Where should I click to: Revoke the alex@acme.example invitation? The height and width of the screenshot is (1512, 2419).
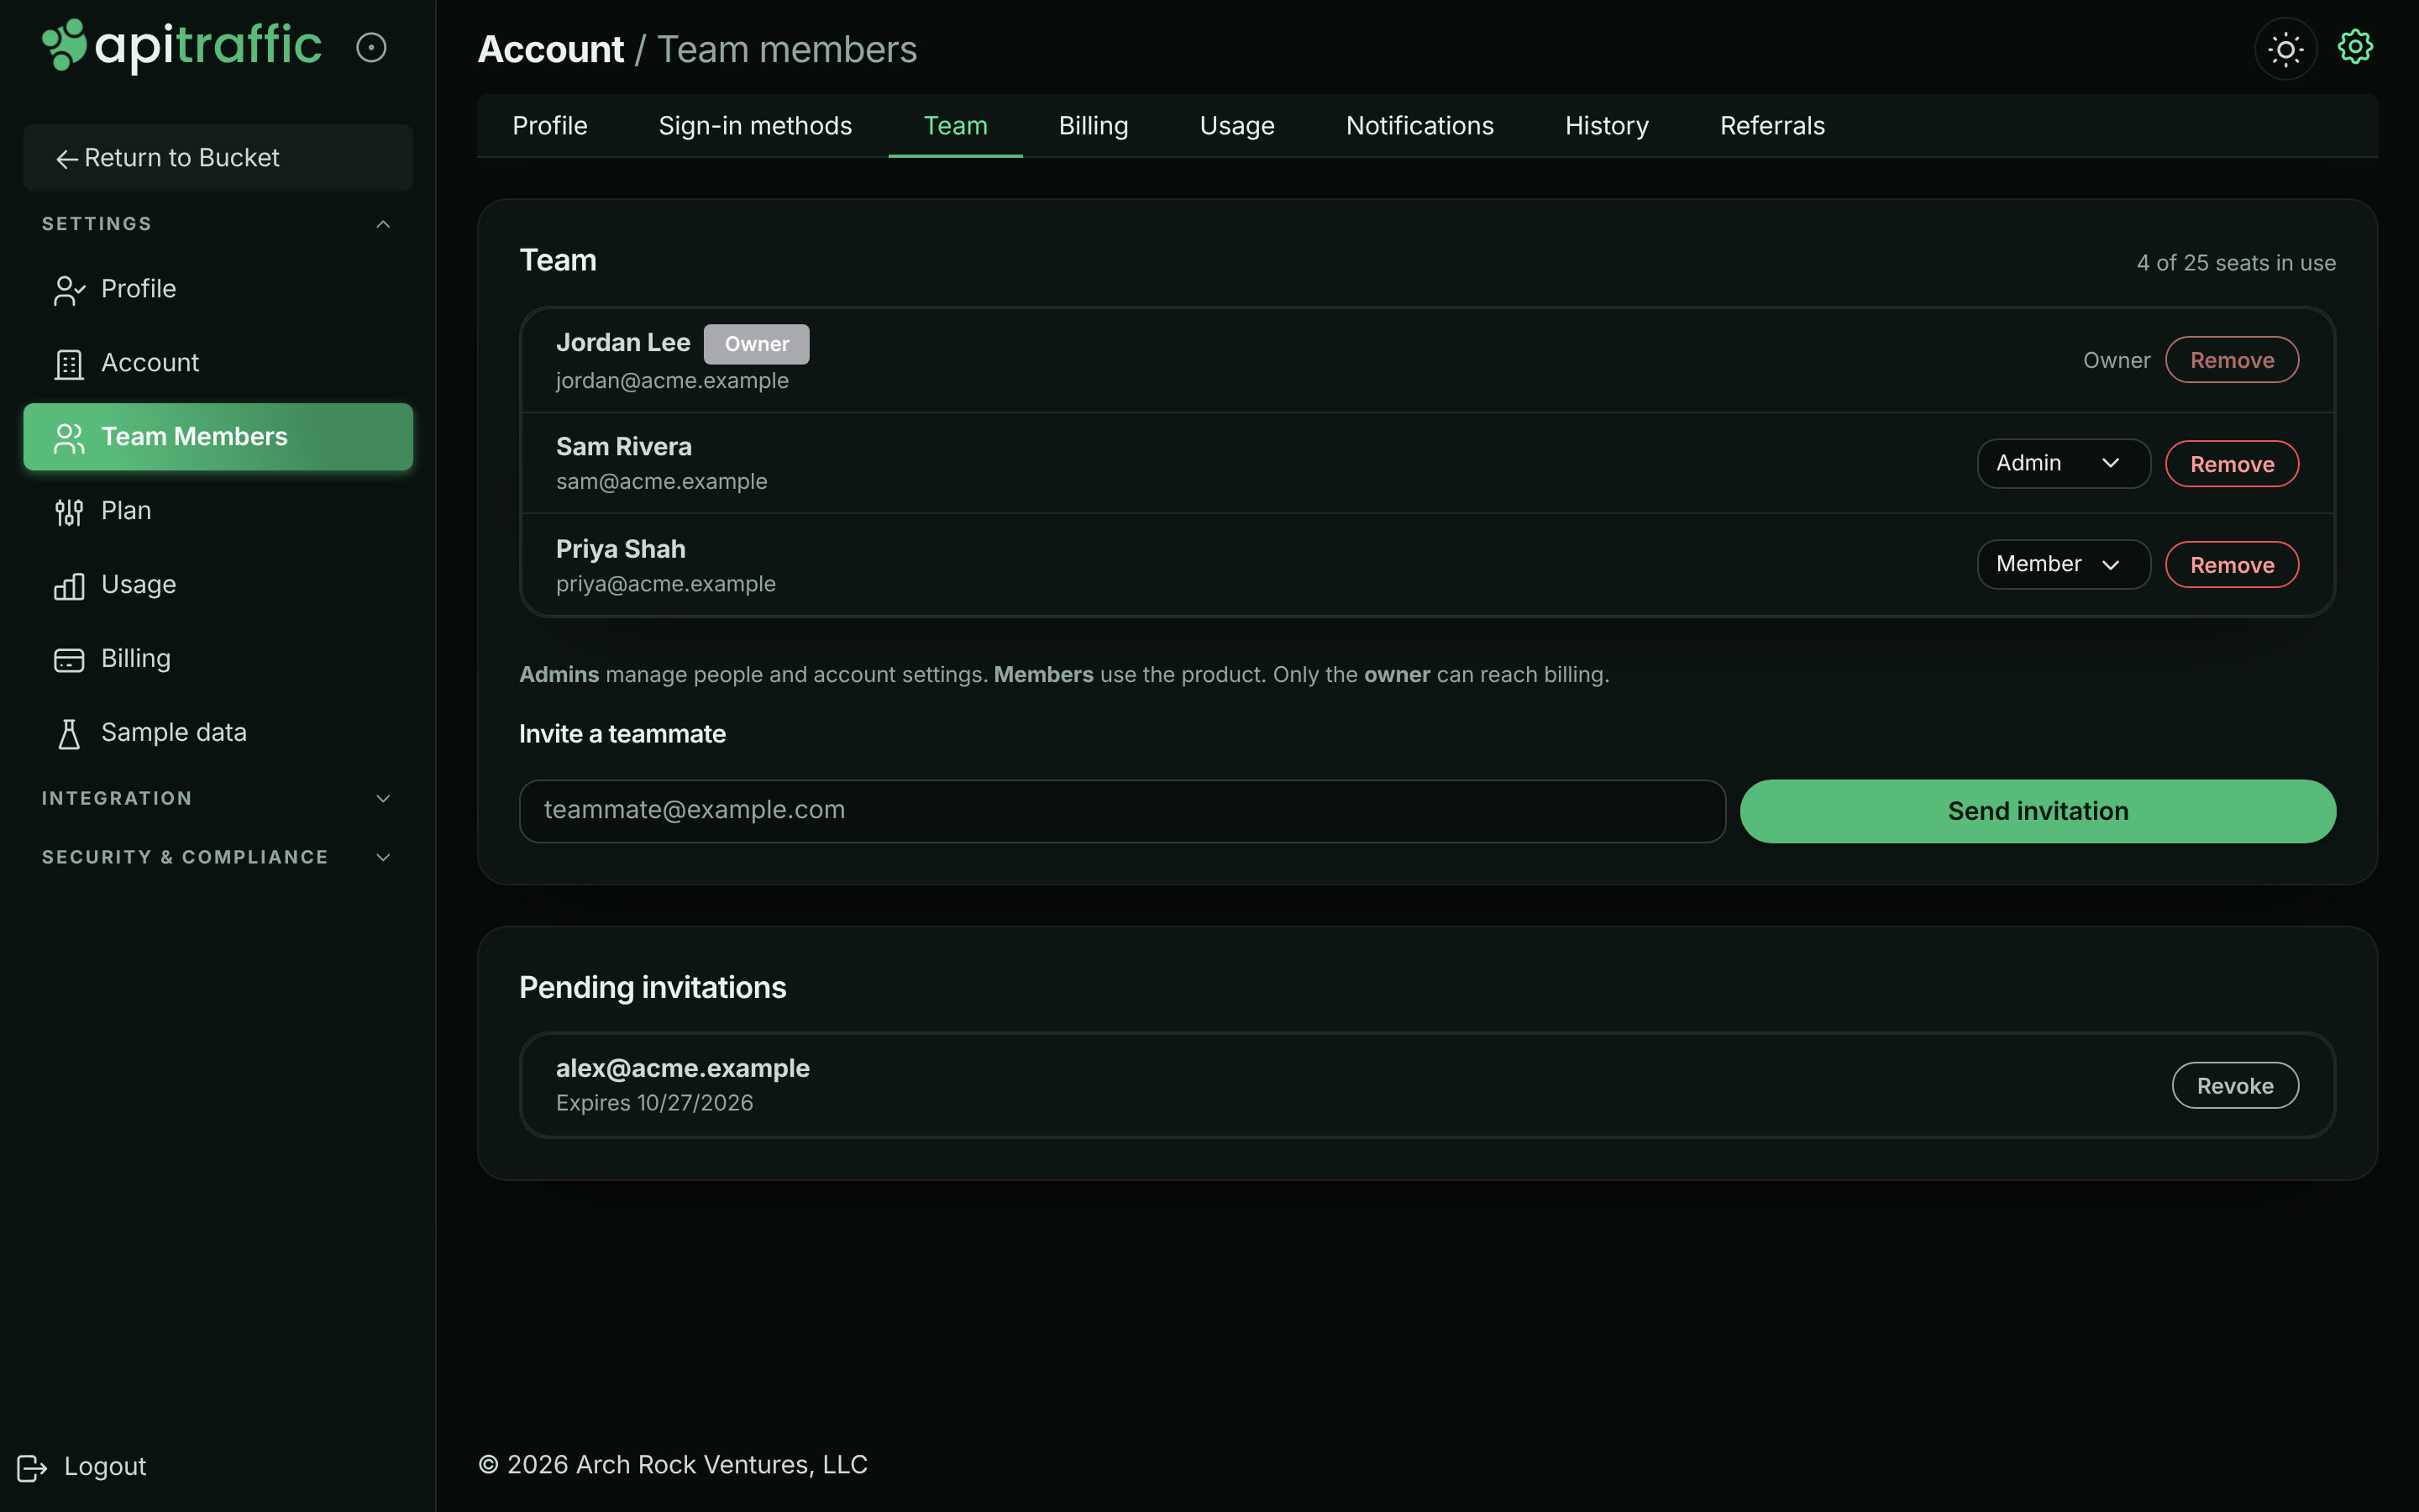pyautogui.click(x=2235, y=1085)
